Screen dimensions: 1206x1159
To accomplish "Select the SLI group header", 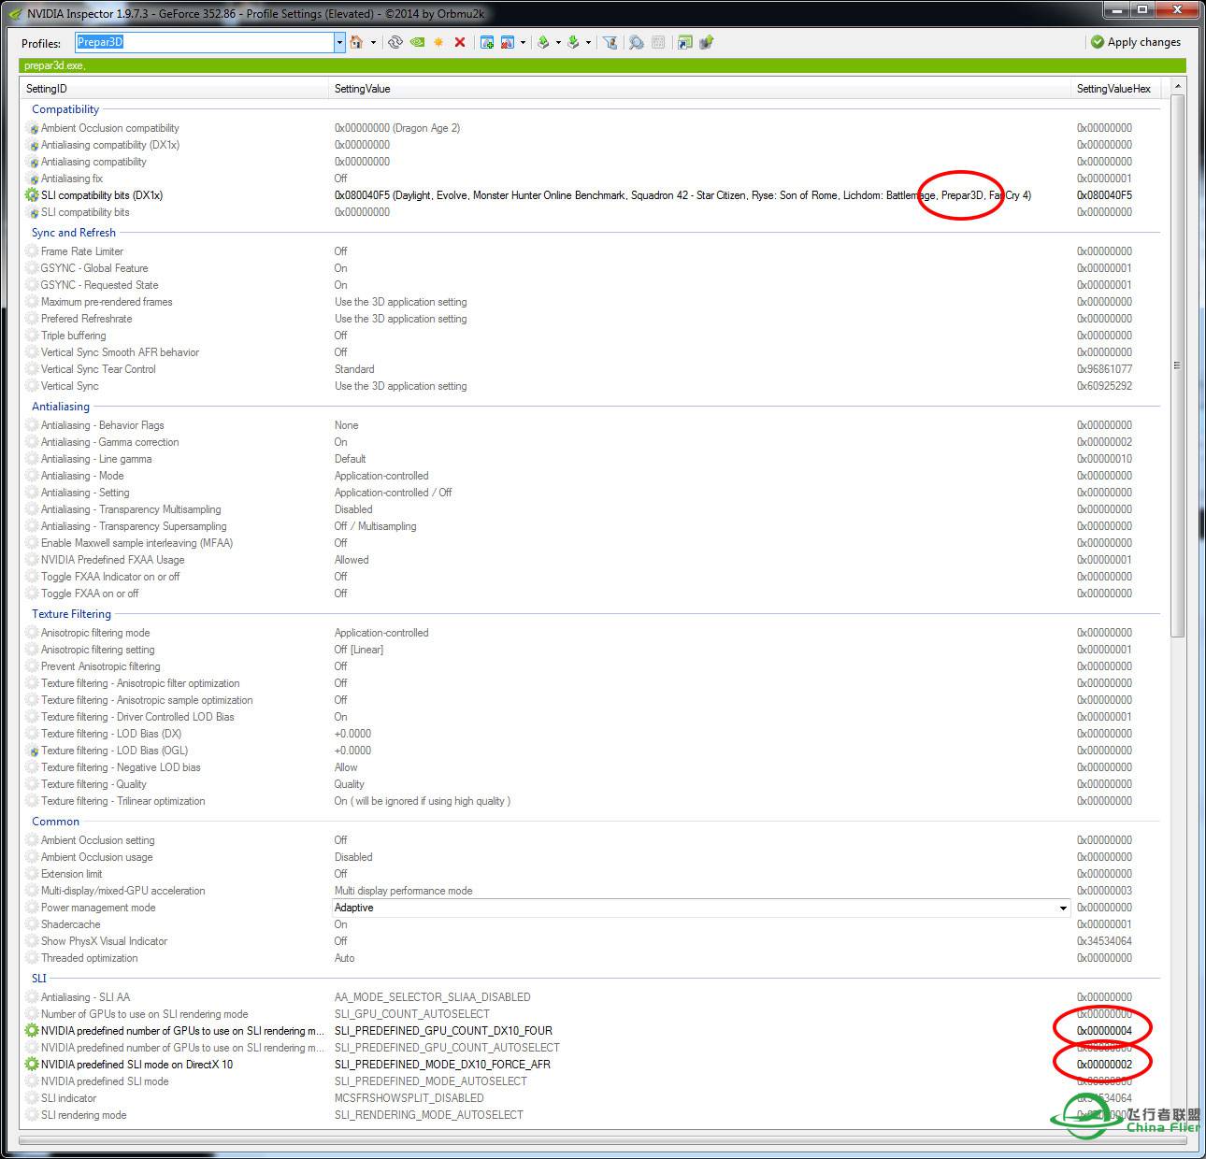I will 39,979.
